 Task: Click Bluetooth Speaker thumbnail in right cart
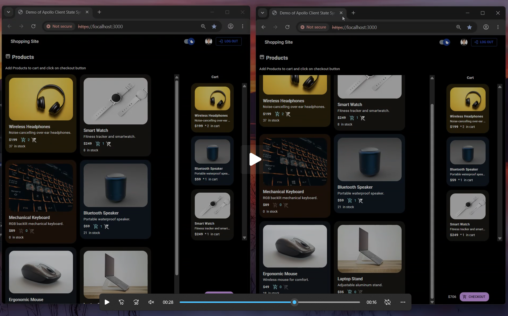[x=468, y=152]
